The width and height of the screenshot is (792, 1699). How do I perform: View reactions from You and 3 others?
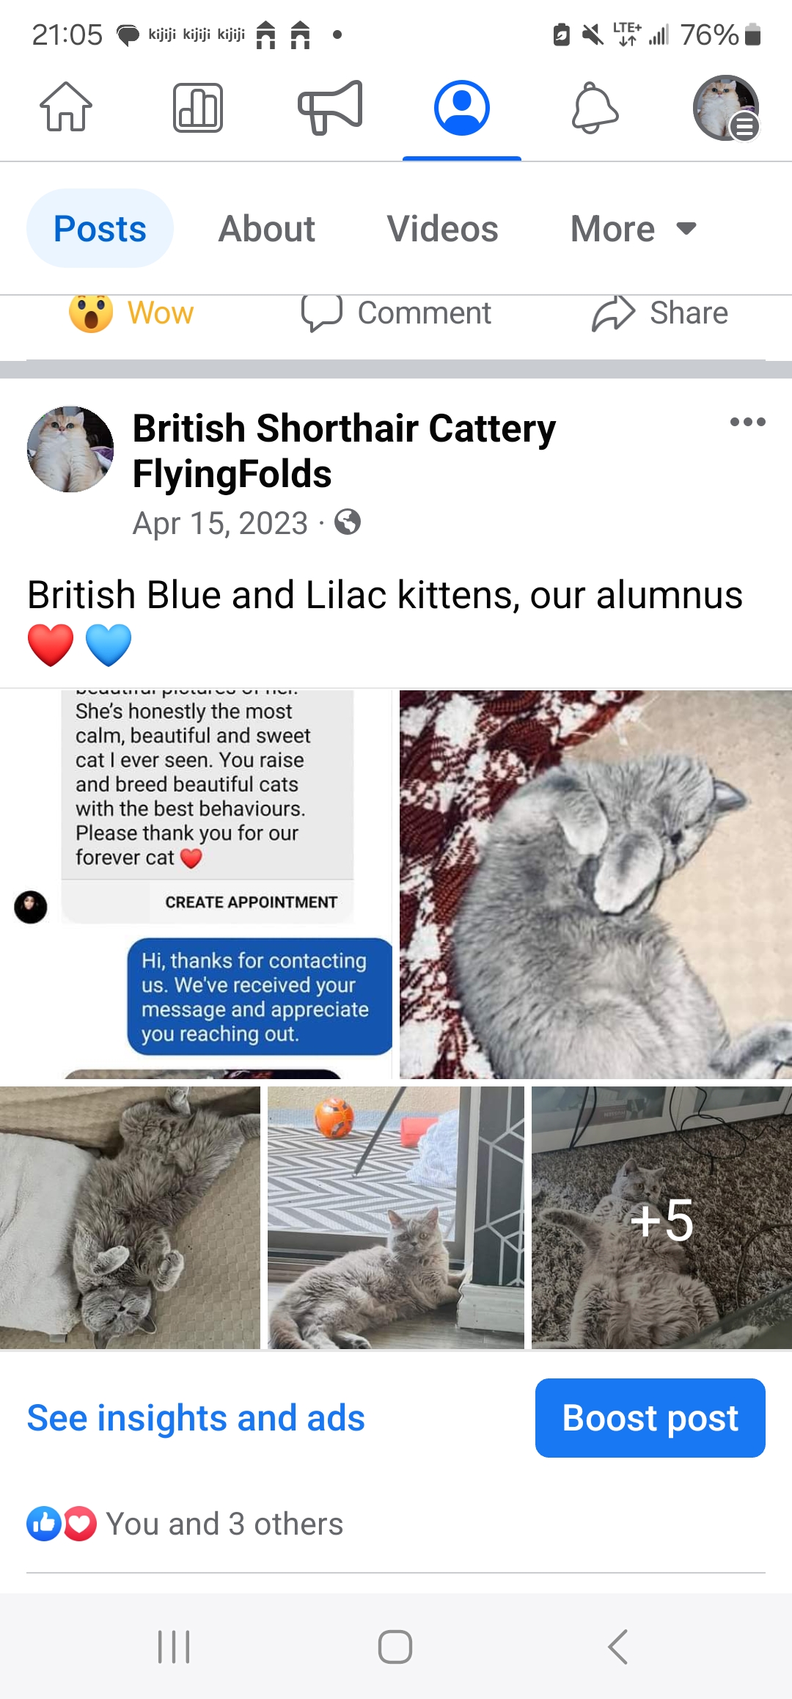pos(185,1524)
